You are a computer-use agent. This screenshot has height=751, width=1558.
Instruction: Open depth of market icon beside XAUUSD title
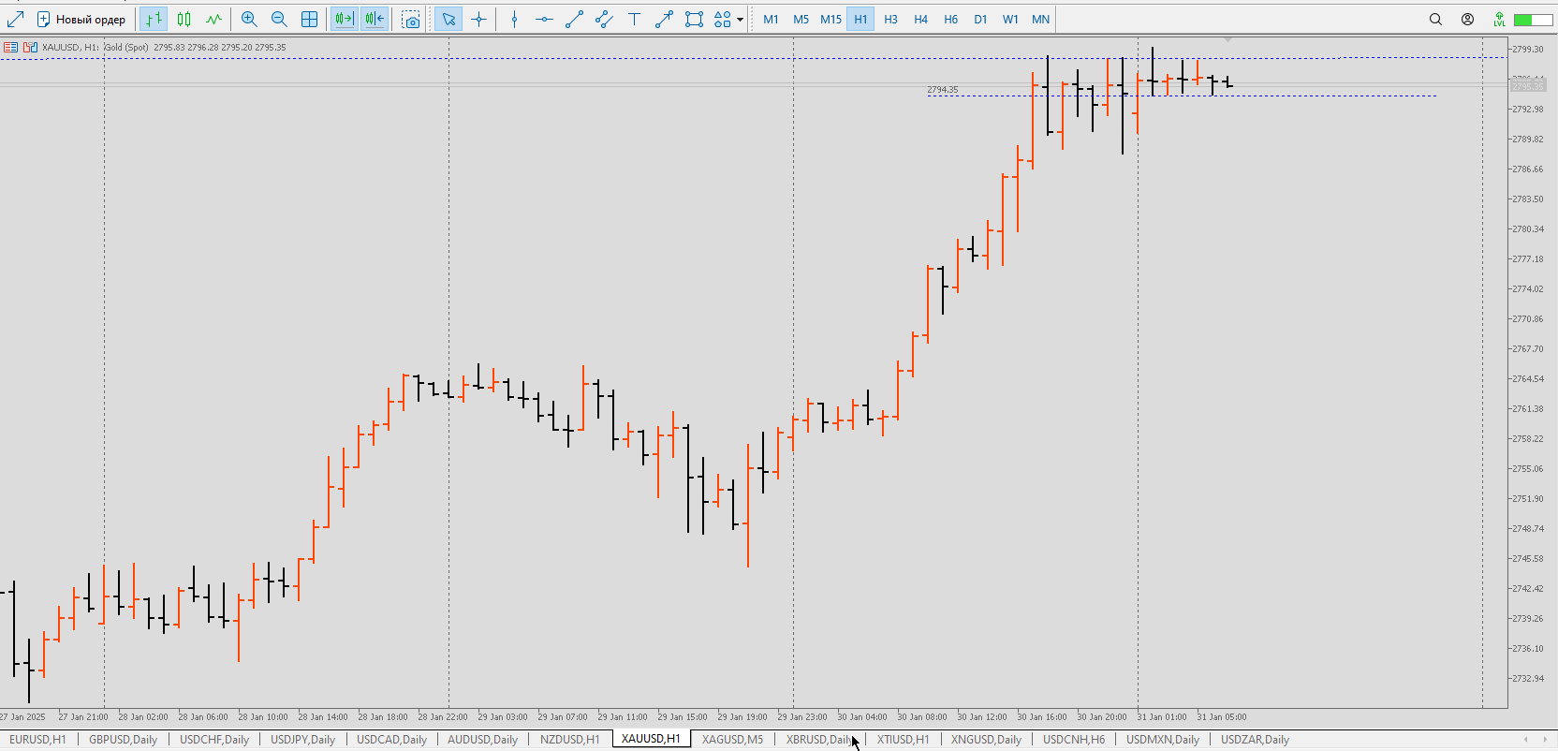(x=30, y=47)
